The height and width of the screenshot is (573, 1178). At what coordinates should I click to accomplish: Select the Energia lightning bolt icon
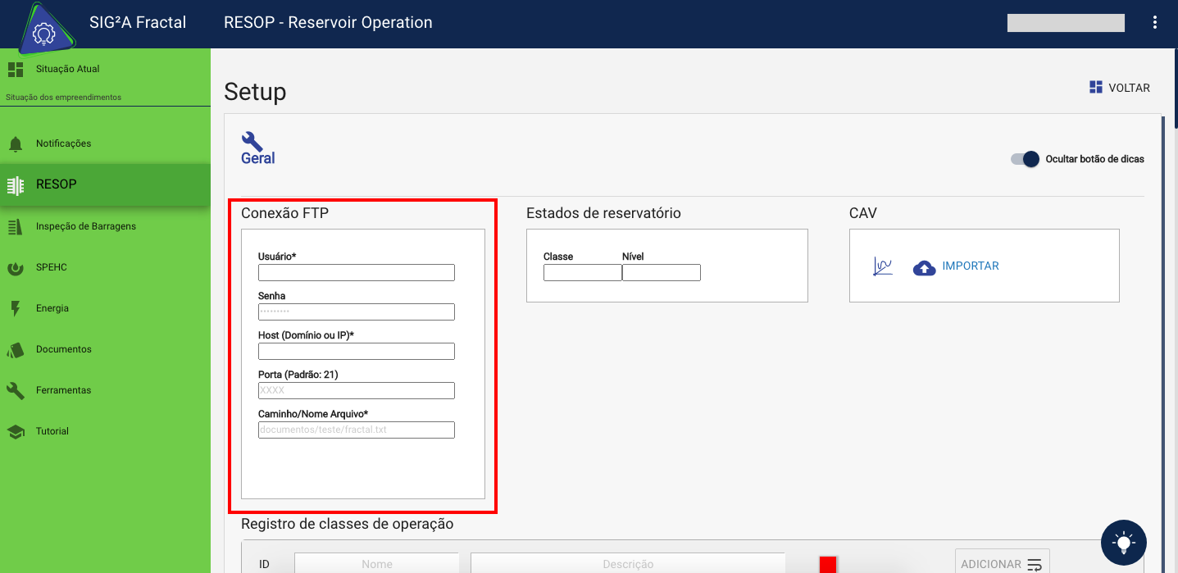point(15,307)
